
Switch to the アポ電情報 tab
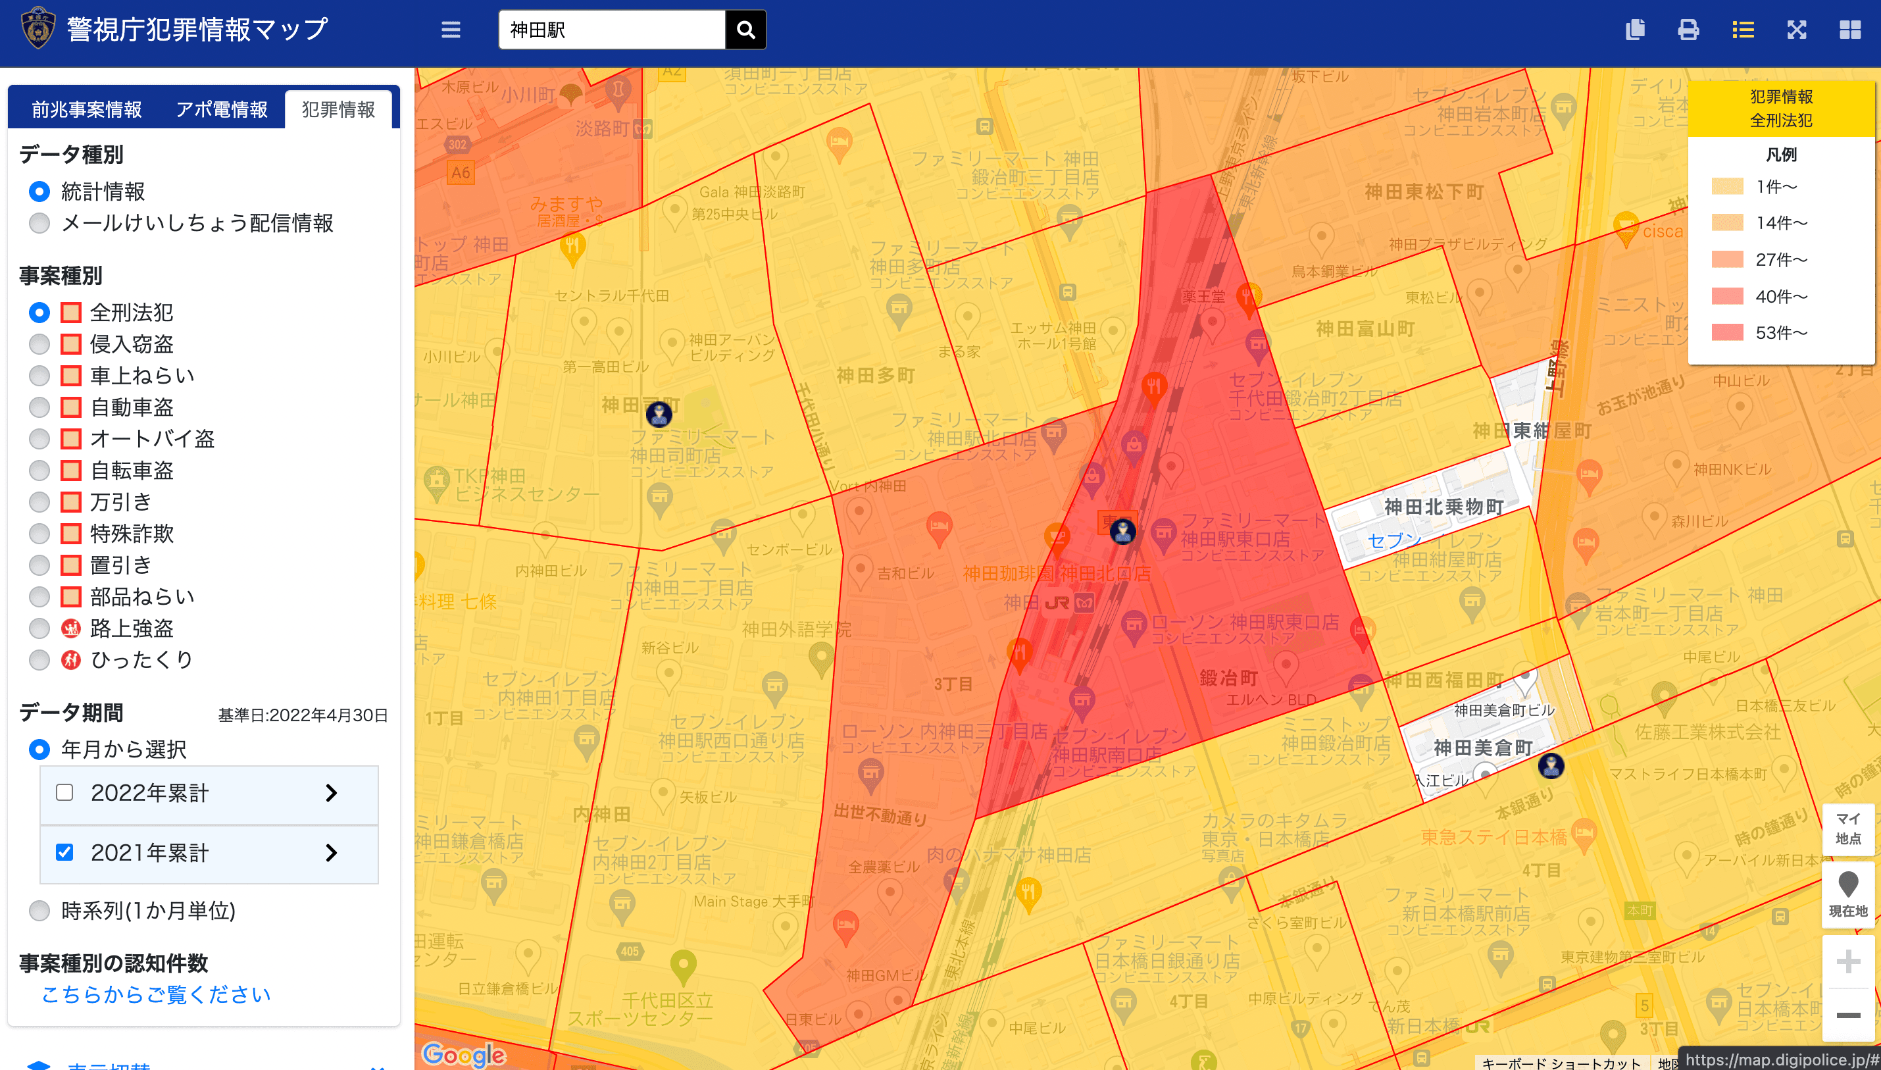pos(221,109)
